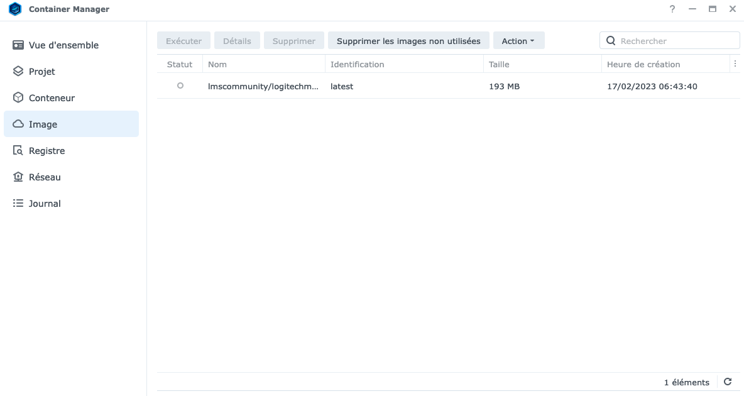Expand the Action dropdown menu
The width and height of the screenshot is (744, 396).
[518, 41]
